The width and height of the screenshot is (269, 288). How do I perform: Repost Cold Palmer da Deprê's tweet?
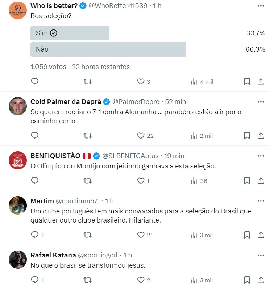[87, 136]
